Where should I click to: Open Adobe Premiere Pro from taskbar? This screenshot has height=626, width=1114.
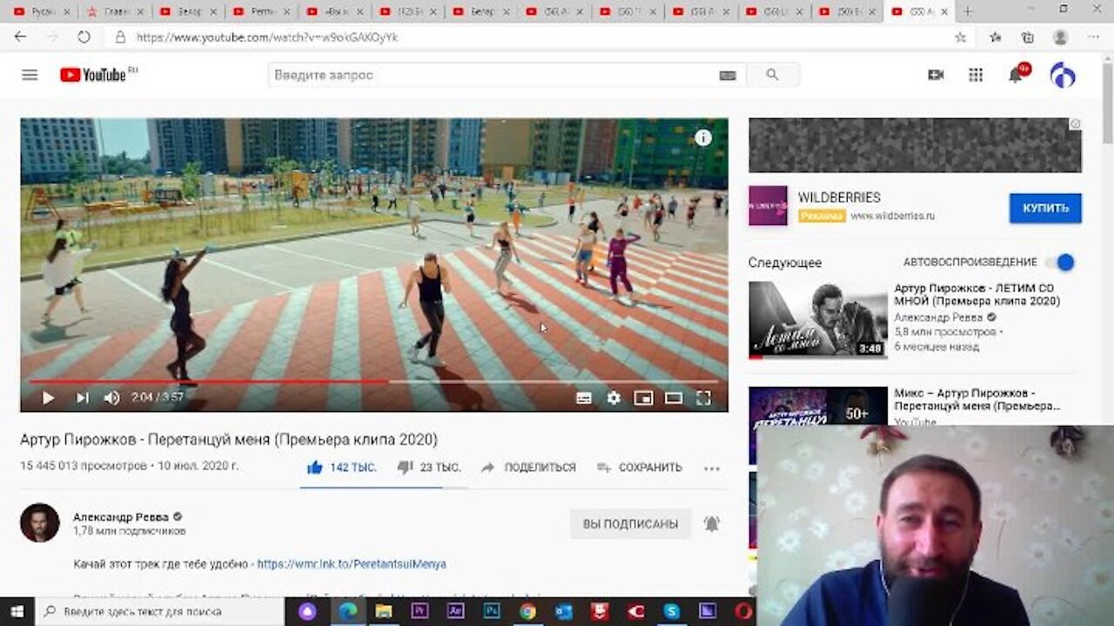(x=419, y=611)
